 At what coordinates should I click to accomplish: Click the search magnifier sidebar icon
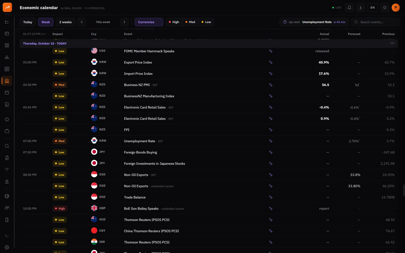[x=7, y=146]
